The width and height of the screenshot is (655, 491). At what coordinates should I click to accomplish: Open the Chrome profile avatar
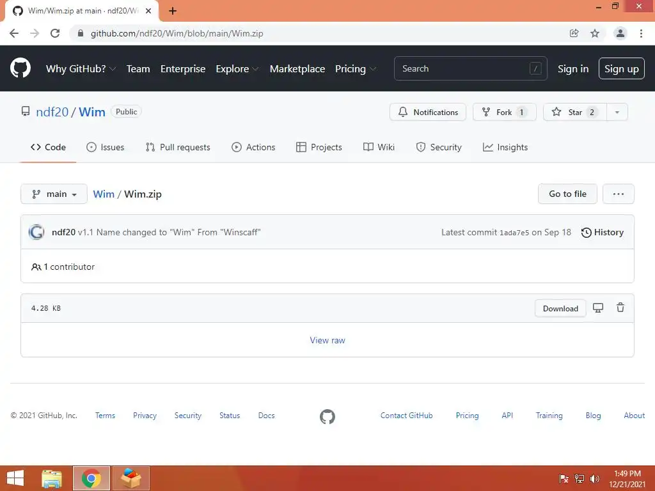click(x=620, y=33)
